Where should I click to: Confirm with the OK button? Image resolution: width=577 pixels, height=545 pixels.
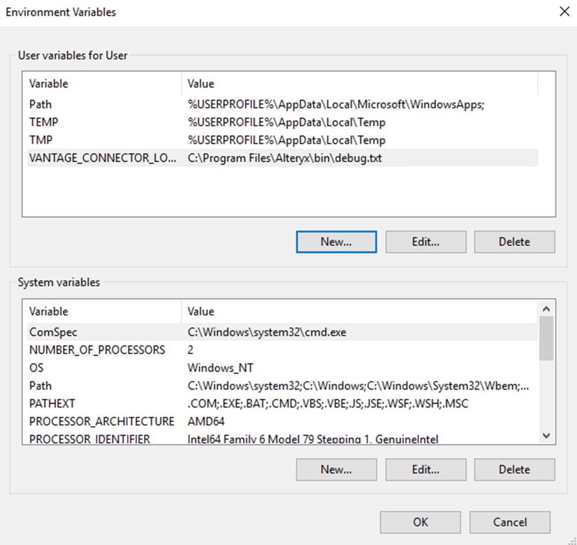(x=420, y=522)
